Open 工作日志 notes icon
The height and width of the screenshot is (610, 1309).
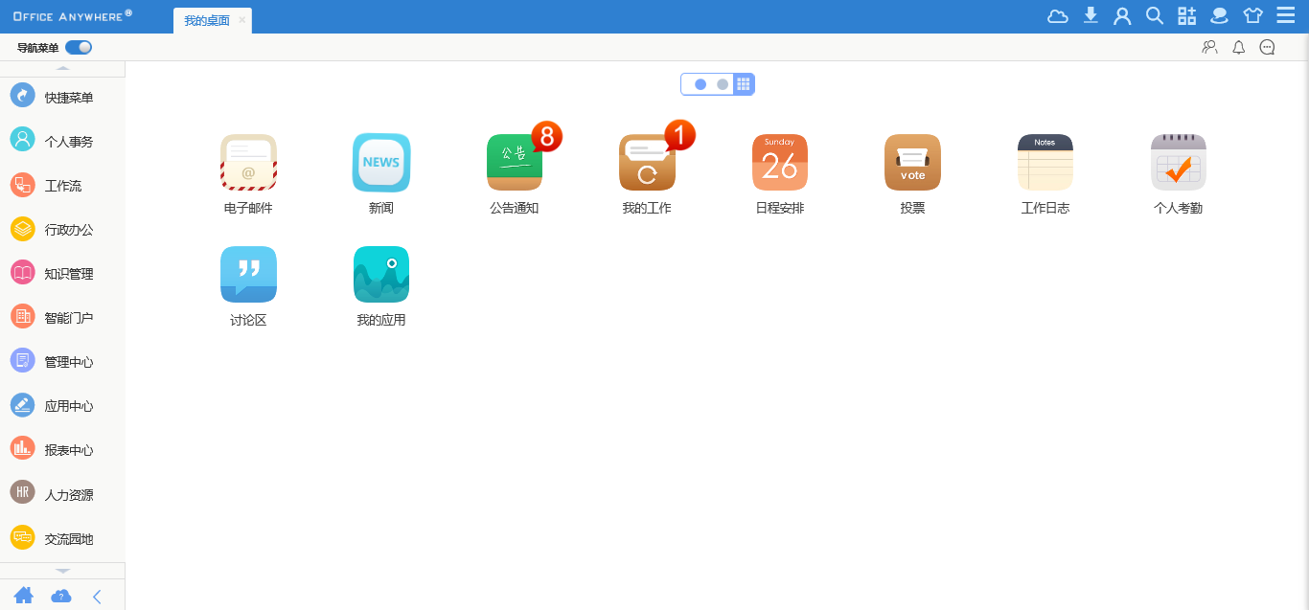(x=1045, y=163)
